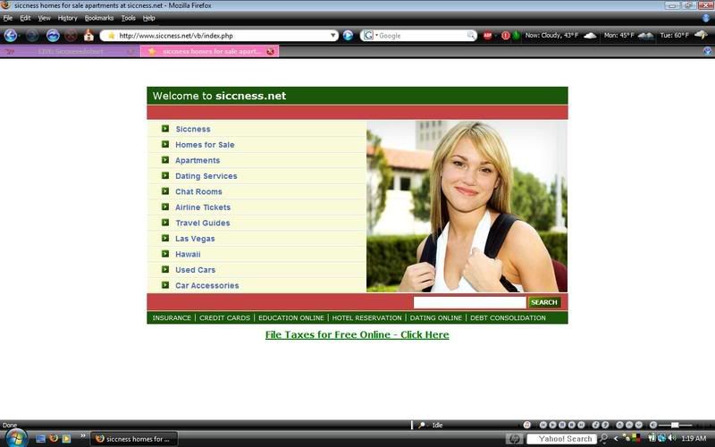This screenshot has width=715, height=447.
Task: Click the Home icon in navigation toolbar
Action: (x=88, y=36)
